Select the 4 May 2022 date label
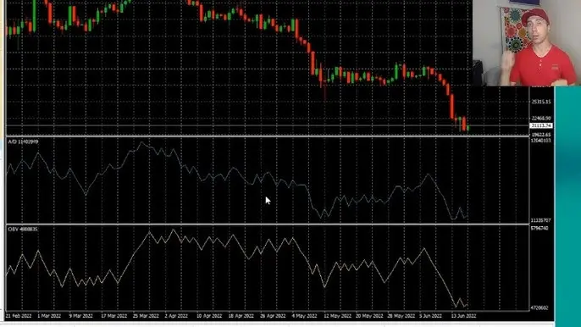The image size is (581, 327). click(x=304, y=316)
